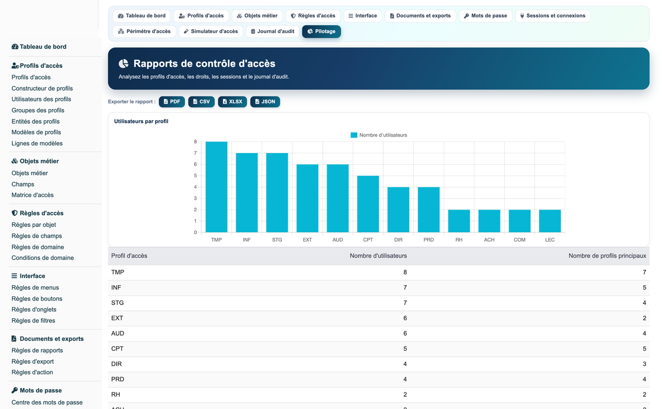The image size is (662, 409).
Task: Navigate to Règles de champs
Action: [37, 236]
